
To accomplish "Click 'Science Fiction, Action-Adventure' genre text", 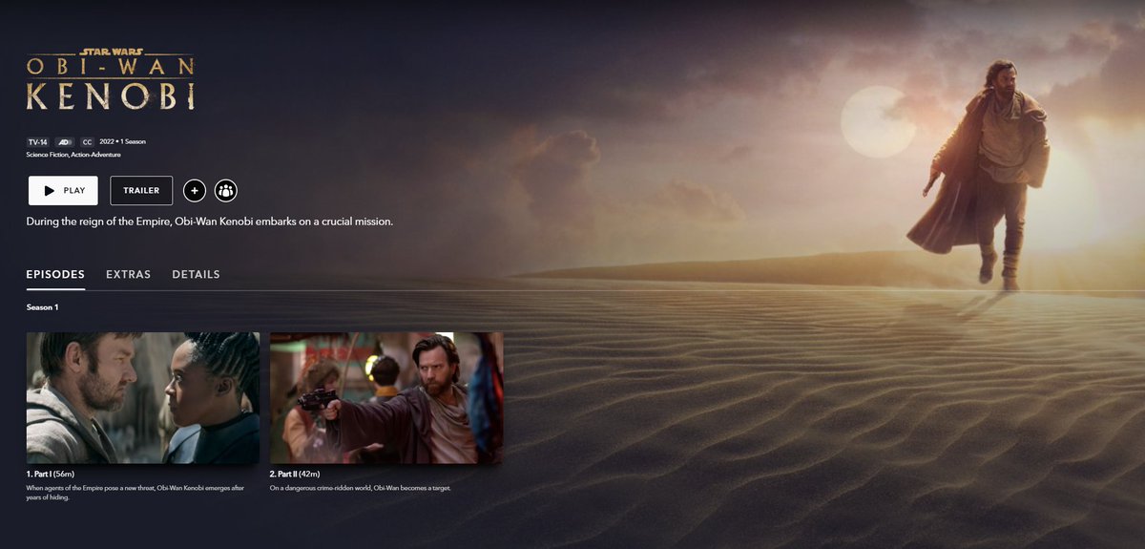I will pyautogui.click(x=73, y=155).
